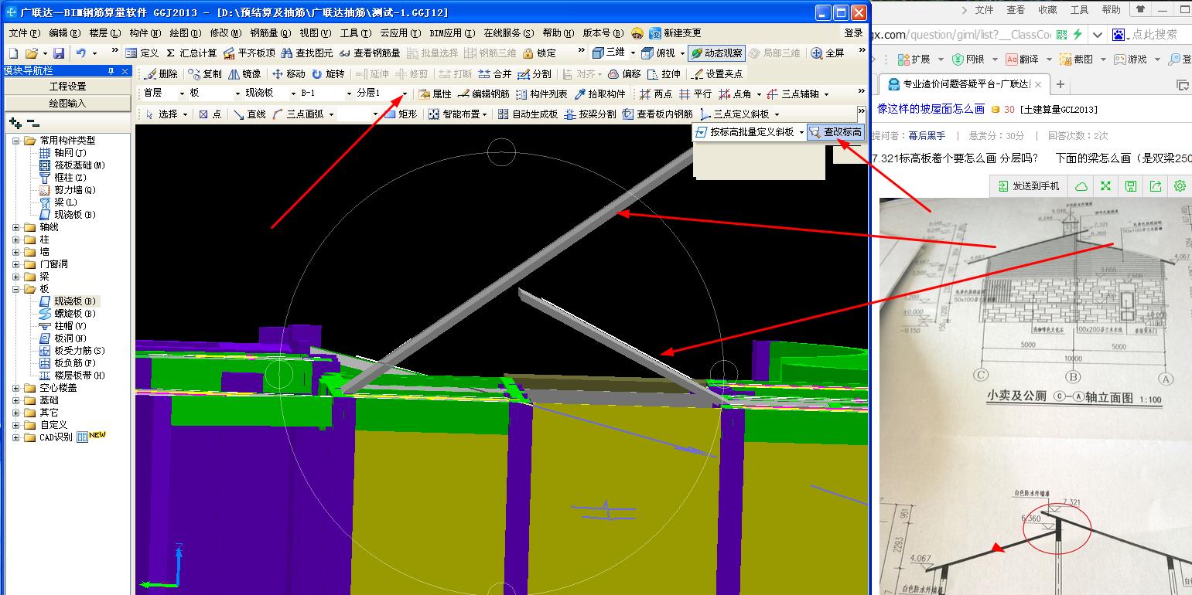Click 查看钢筋量 view rebar quantity
The height and width of the screenshot is (595, 1192).
coord(370,53)
